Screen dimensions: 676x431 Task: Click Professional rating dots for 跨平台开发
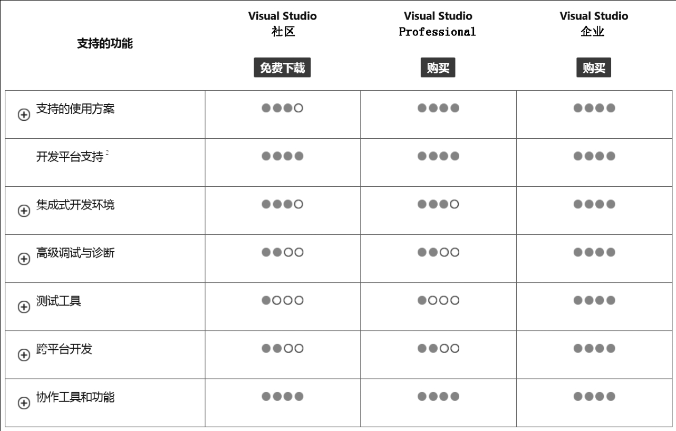coord(438,348)
